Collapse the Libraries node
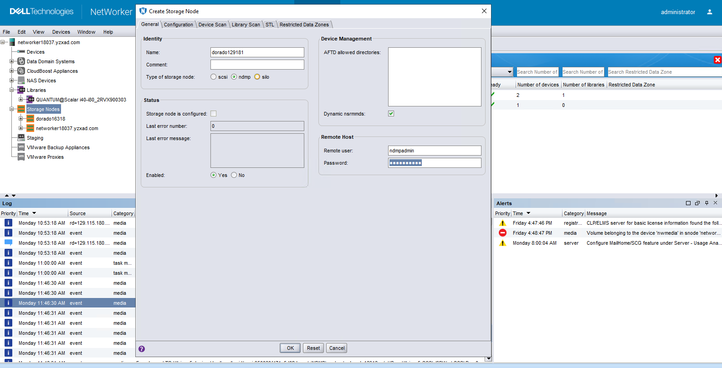722x368 pixels. pos(12,90)
